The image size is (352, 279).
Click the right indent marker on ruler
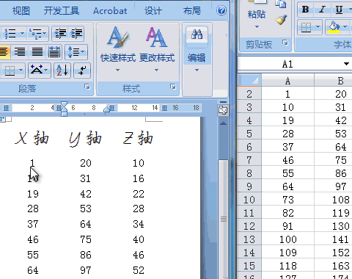point(106,109)
